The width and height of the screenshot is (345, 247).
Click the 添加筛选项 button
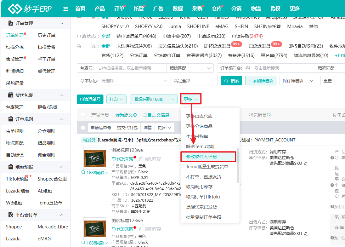(261, 81)
